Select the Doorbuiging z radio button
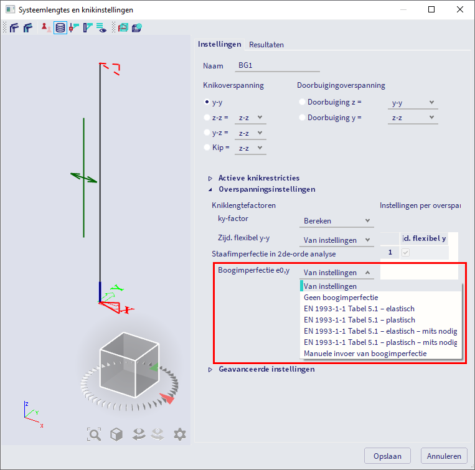Viewport: 475px width, 470px height. click(303, 102)
